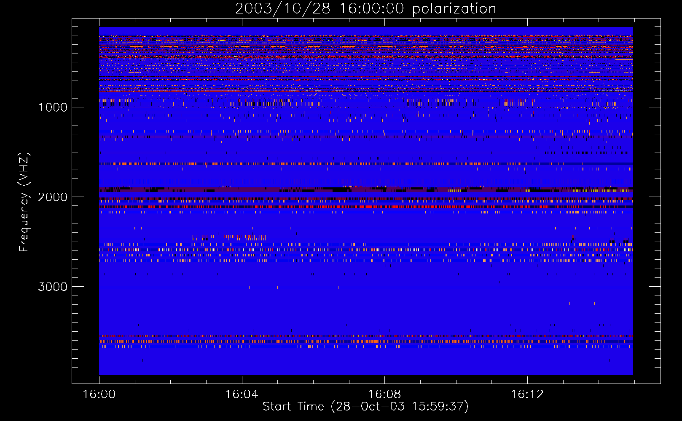Image resolution: width=682 pixels, height=421 pixels.
Task: Click the 16:04 time tick label
Action: pyautogui.click(x=242, y=394)
